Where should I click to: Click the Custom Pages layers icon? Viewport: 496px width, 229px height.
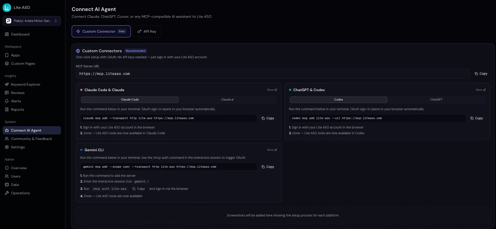click(7, 63)
